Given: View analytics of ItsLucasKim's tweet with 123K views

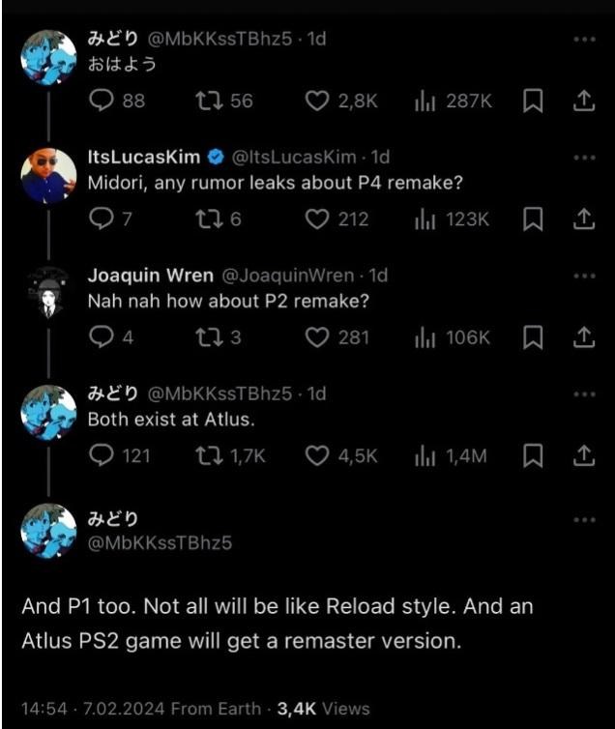Looking at the screenshot, I should pos(424,219).
